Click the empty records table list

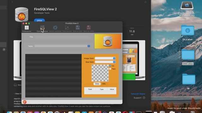point(53,76)
